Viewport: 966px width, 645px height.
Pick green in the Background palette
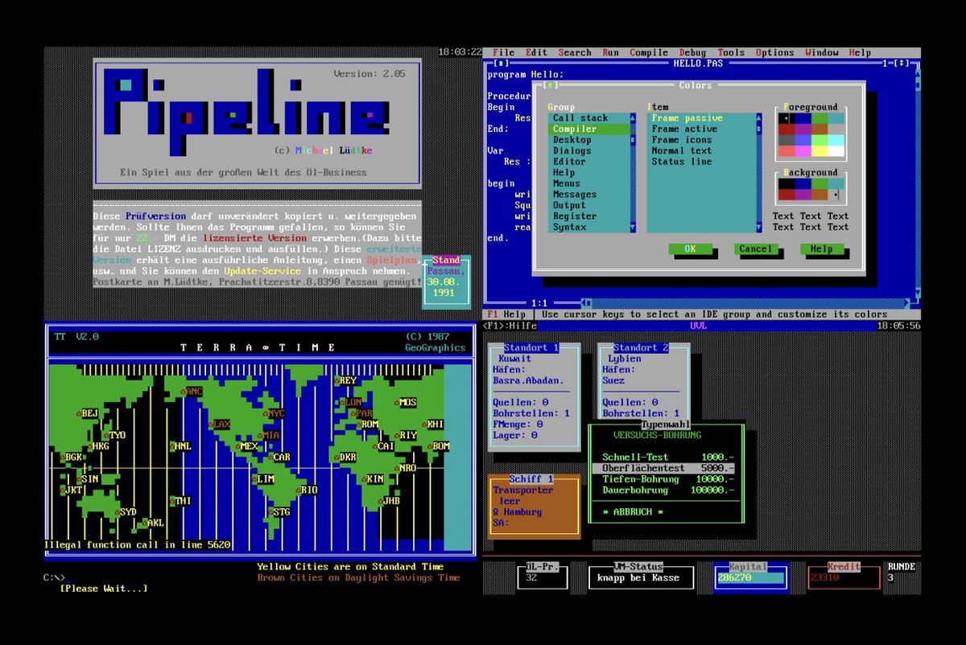819,184
